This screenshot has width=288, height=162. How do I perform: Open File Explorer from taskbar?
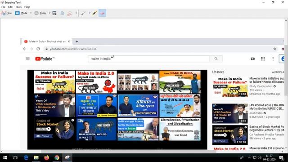[36, 157]
